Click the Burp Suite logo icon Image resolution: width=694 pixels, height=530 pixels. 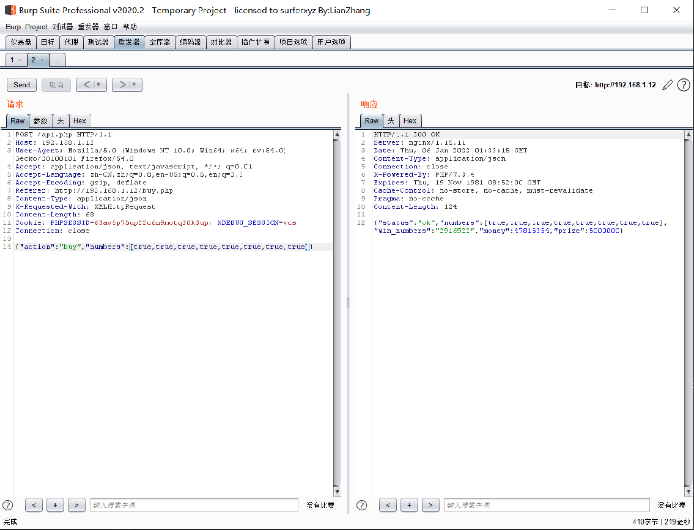(11, 10)
